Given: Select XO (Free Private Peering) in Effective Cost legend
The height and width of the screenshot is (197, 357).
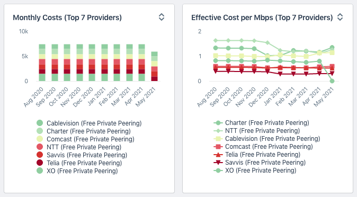Looking at the screenshot, I should 255,171.
